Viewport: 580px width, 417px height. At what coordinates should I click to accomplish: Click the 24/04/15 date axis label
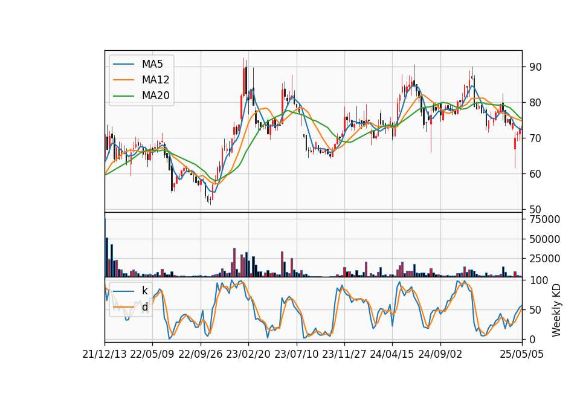pos(392,354)
